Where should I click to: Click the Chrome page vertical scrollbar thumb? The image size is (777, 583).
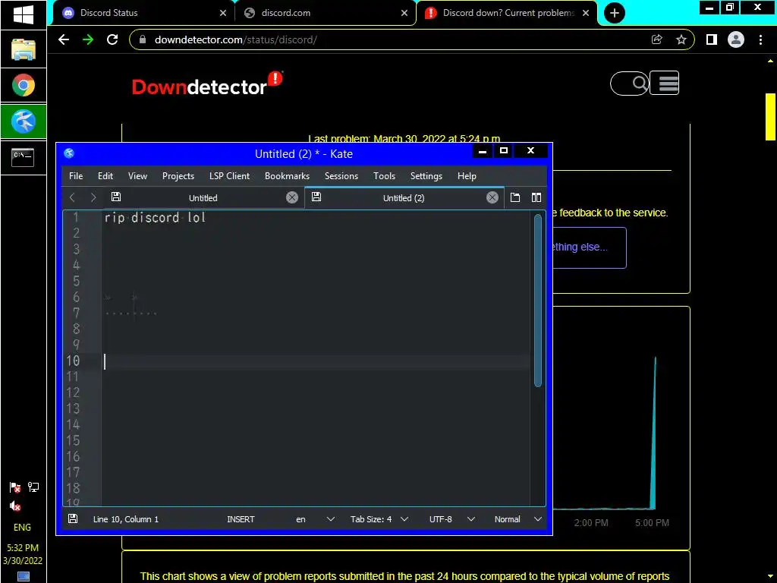[x=770, y=116]
